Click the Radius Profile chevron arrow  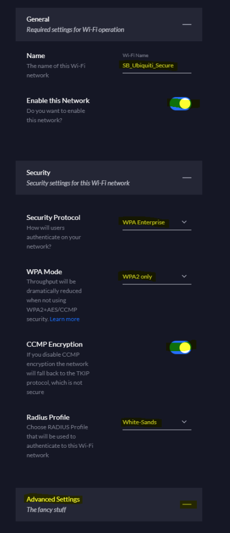184,422
